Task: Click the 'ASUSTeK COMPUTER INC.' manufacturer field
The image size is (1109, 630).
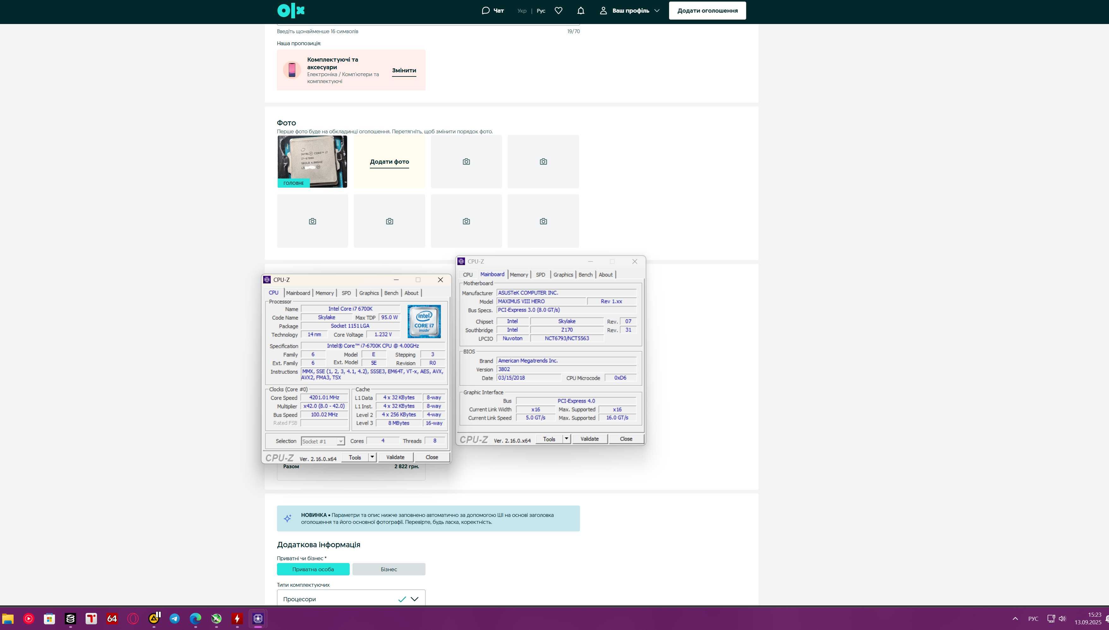Action: point(566,293)
